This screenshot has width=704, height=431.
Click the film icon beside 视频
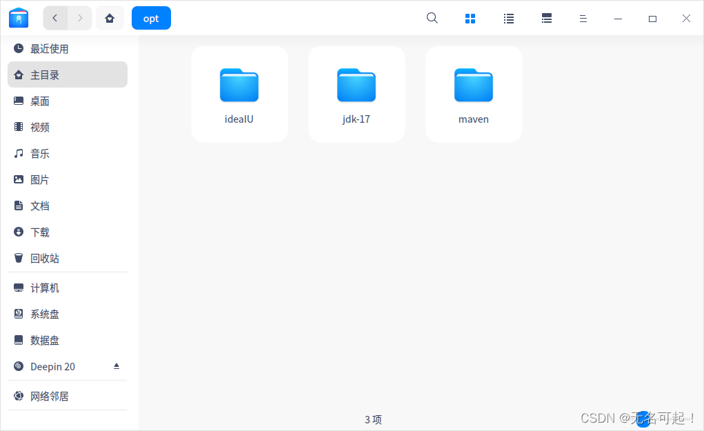tap(19, 127)
